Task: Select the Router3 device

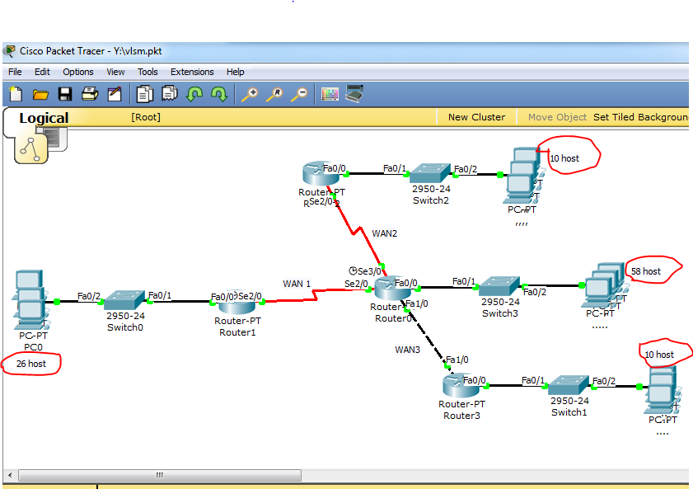Action: tap(461, 385)
